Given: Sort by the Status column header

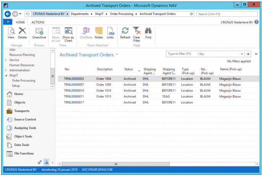Looking at the screenshot, I should [x=128, y=69].
